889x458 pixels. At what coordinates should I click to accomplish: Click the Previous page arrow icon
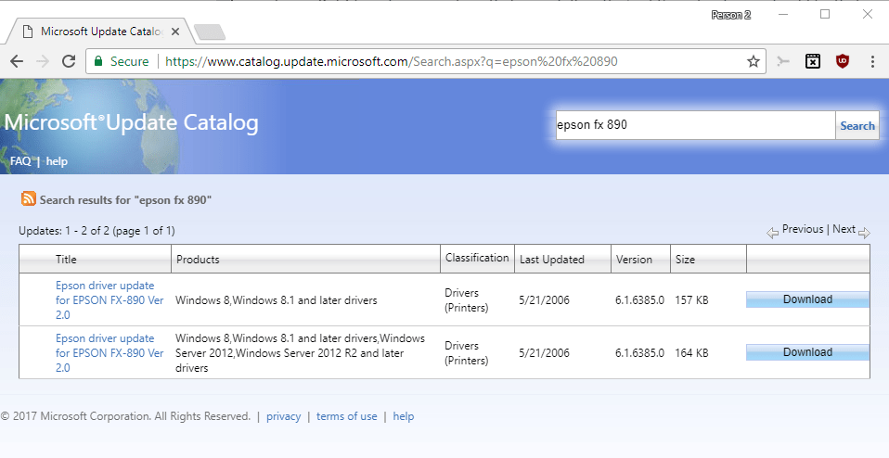tap(772, 232)
